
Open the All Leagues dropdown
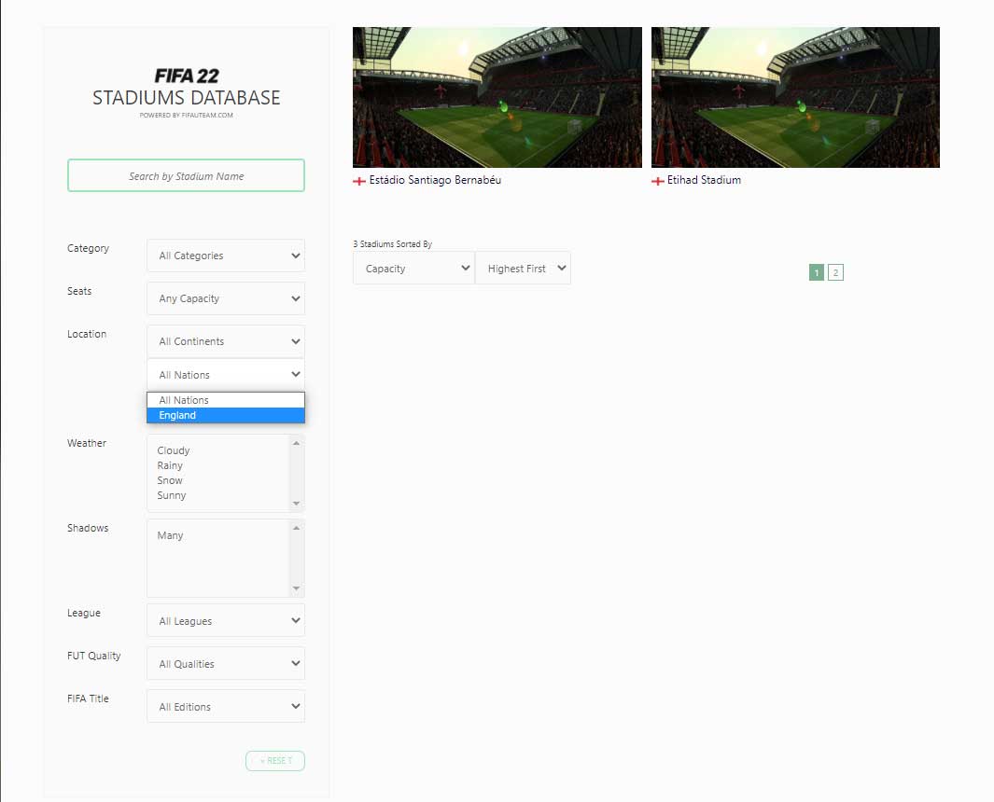pyautogui.click(x=226, y=621)
